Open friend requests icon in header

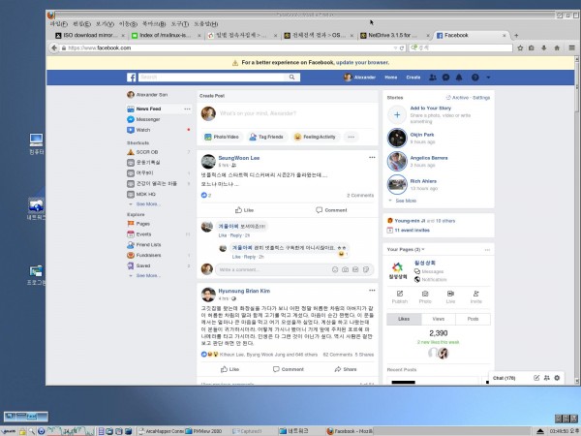[433, 78]
